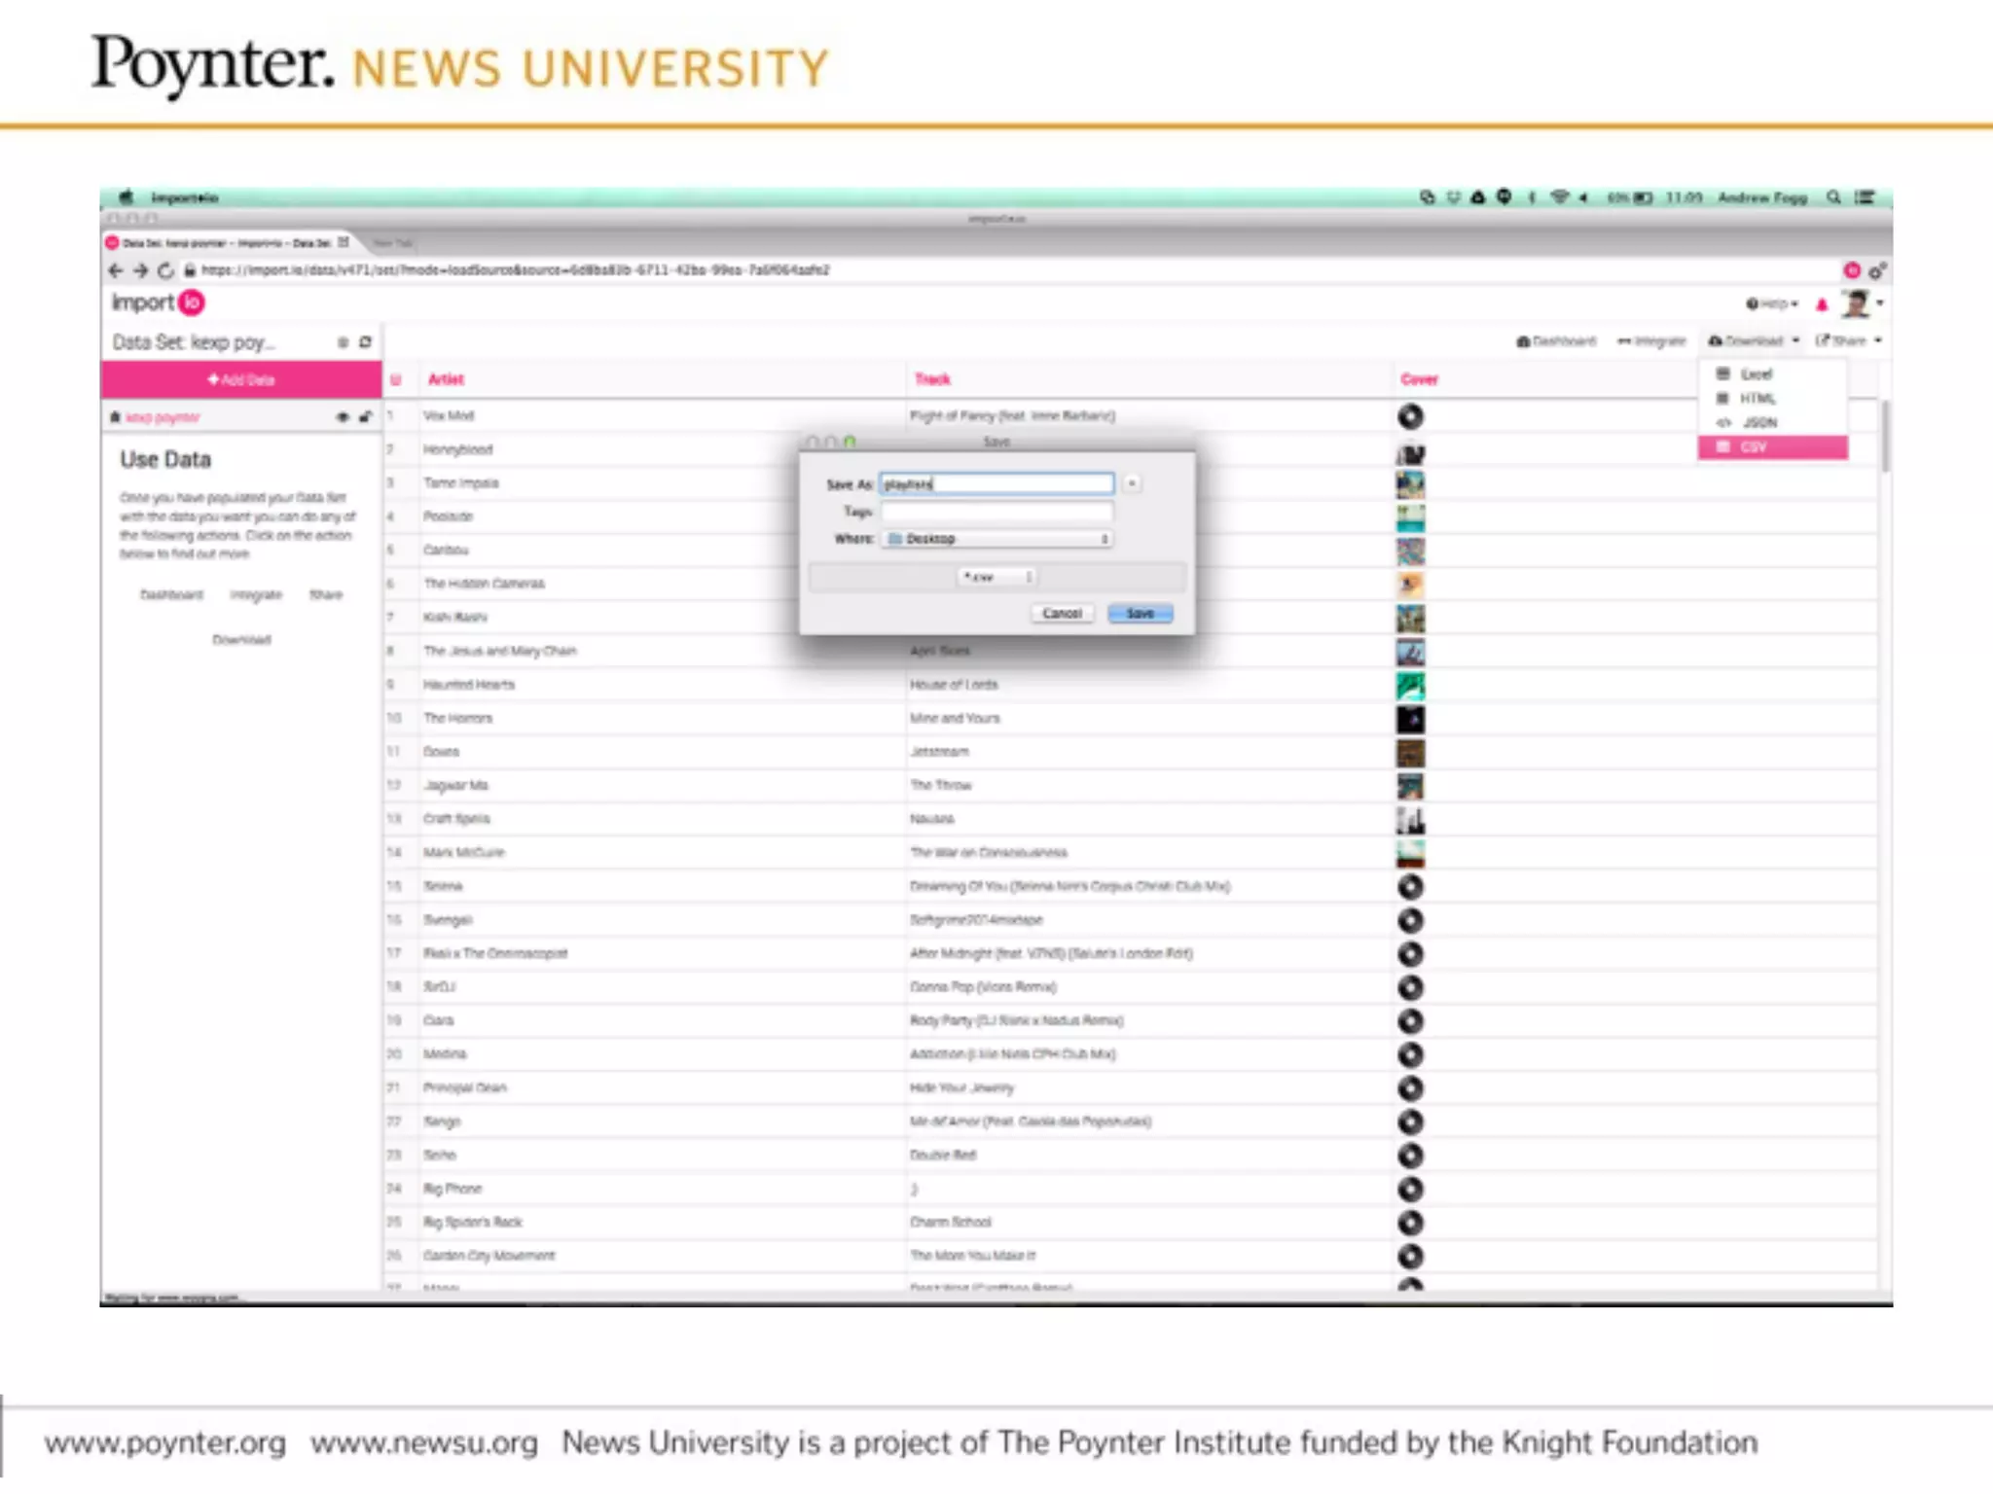Click the import.io extension icon in toolbar

pyautogui.click(x=1851, y=270)
